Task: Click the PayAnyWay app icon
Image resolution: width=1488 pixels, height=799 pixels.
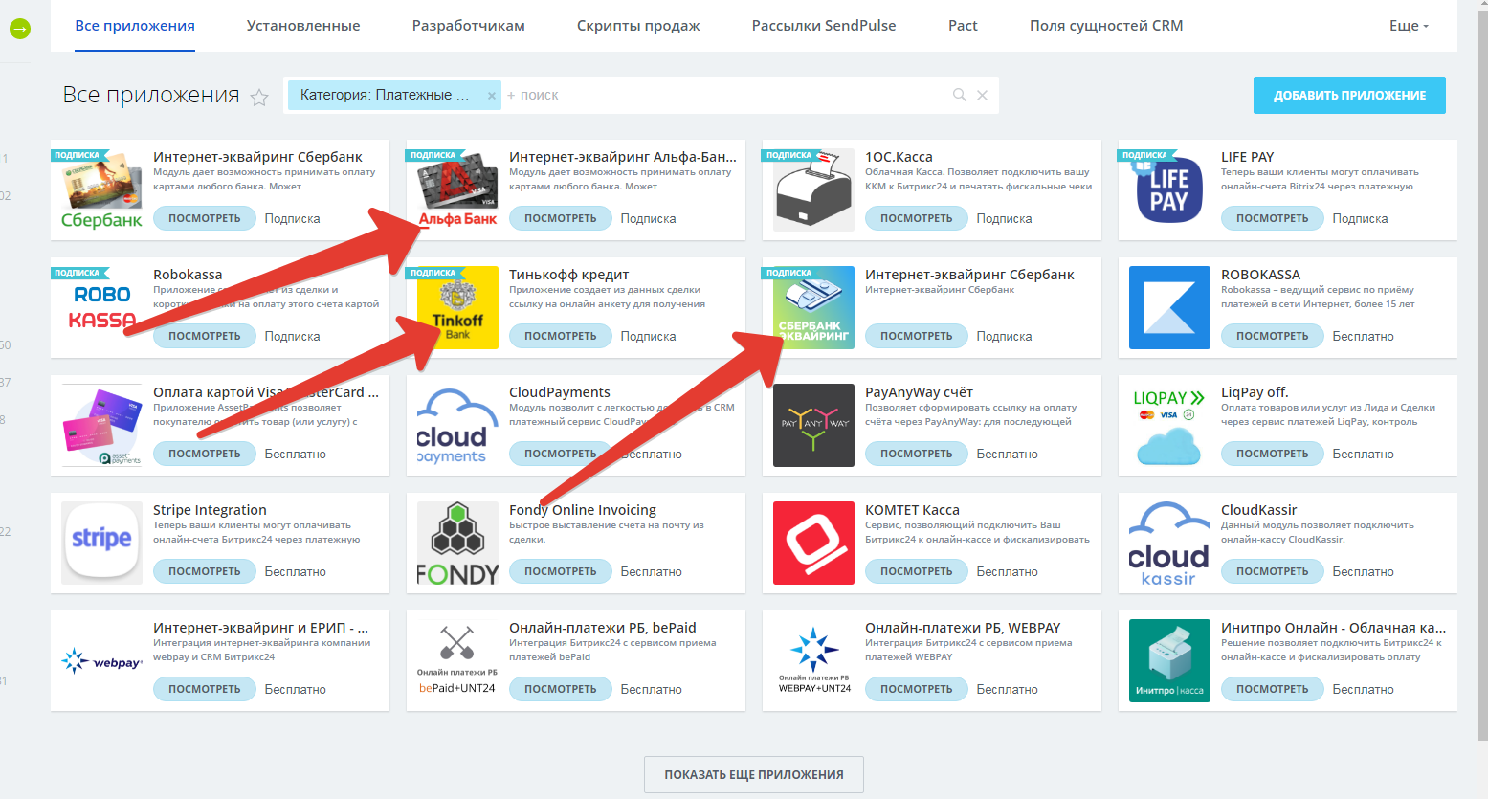Action: click(x=813, y=425)
